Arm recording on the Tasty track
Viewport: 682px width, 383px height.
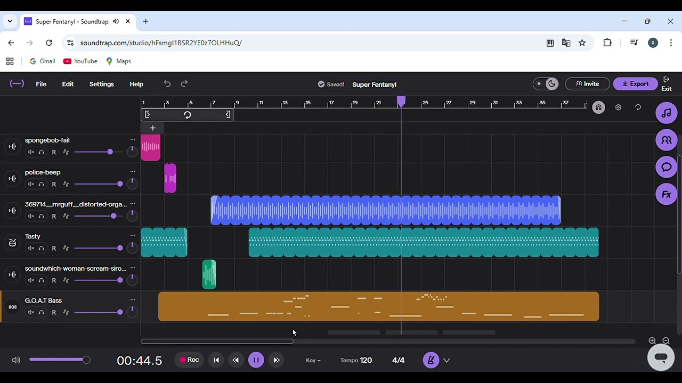[x=54, y=248]
